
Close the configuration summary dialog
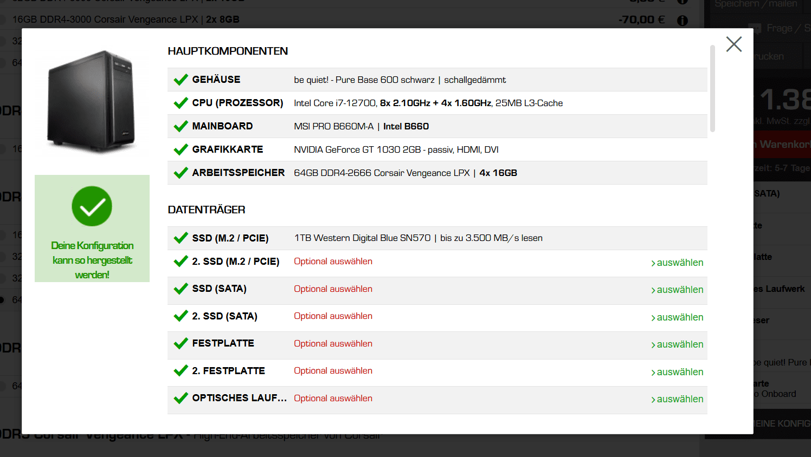(734, 44)
